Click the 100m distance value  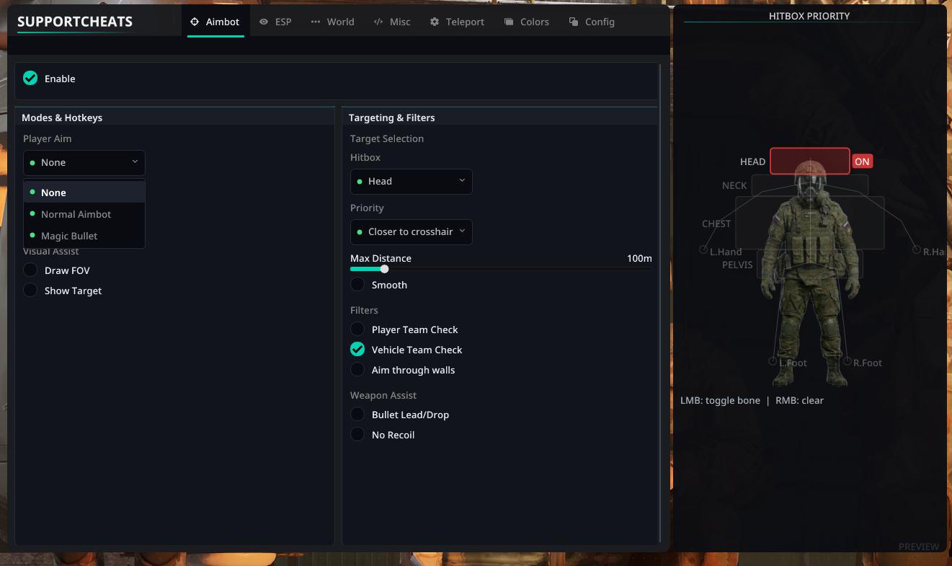pos(639,258)
